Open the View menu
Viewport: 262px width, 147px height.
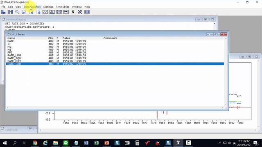click(18, 7)
